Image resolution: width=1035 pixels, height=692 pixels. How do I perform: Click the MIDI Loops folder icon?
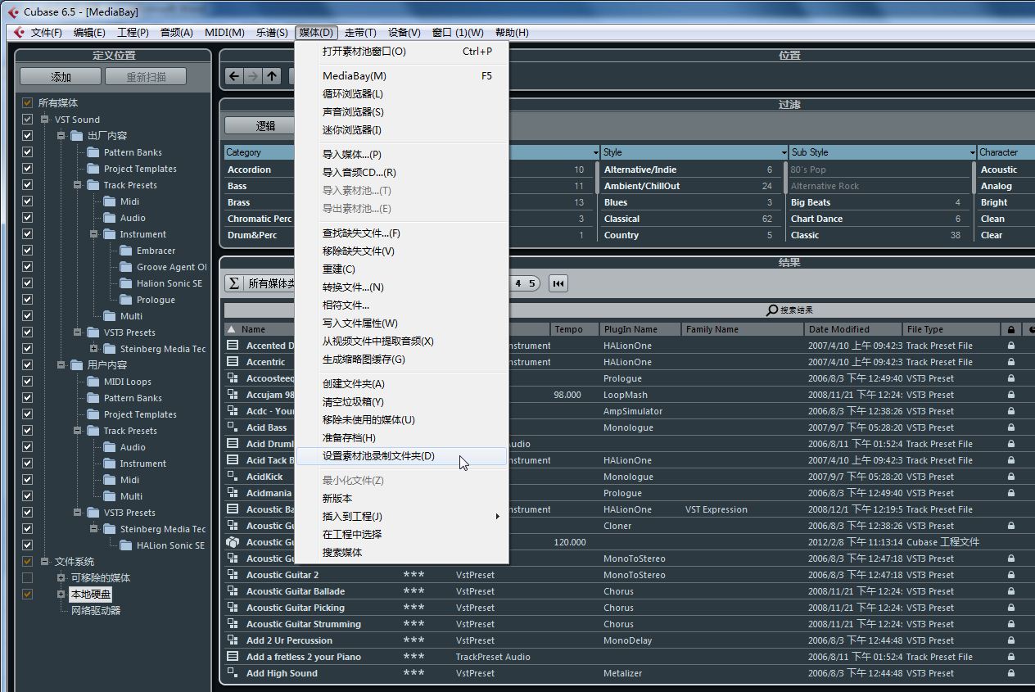coord(93,382)
